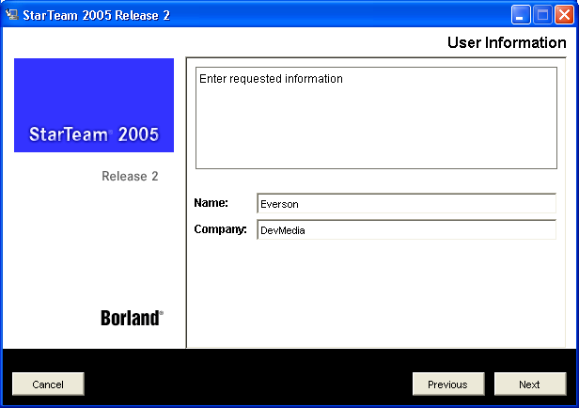Cancel the StarTeam installation
The width and height of the screenshot is (579, 408).
pyautogui.click(x=48, y=384)
